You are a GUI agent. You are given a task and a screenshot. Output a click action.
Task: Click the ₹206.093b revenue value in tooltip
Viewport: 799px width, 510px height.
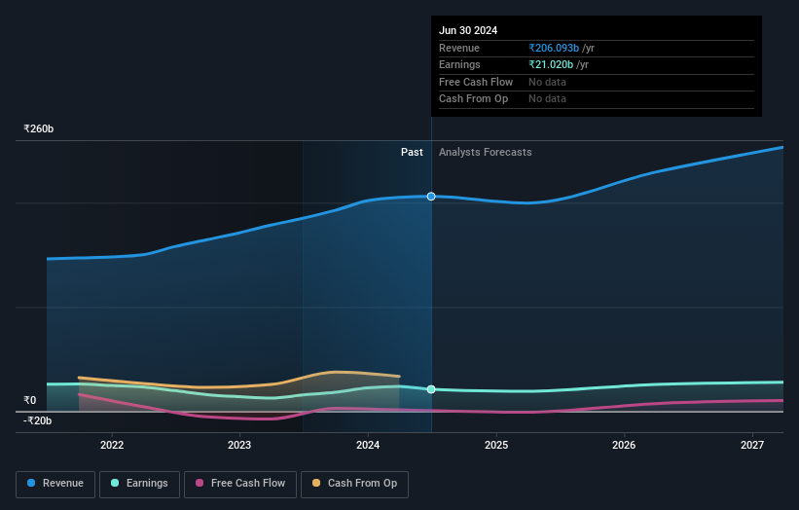[x=554, y=48]
